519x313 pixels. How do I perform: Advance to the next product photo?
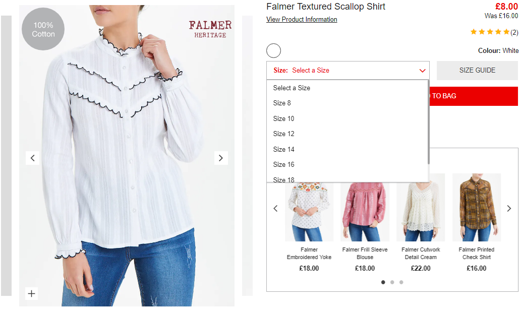point(221,158)
